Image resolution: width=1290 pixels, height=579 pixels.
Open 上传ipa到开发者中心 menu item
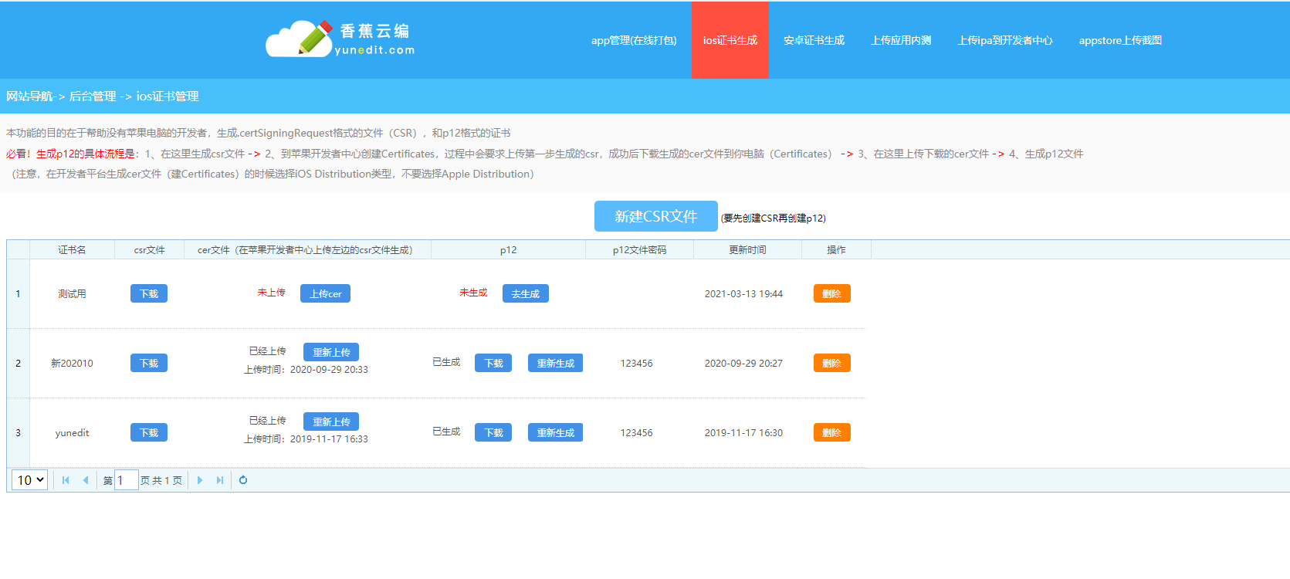pyautogui.click(x=1005, y=40)
